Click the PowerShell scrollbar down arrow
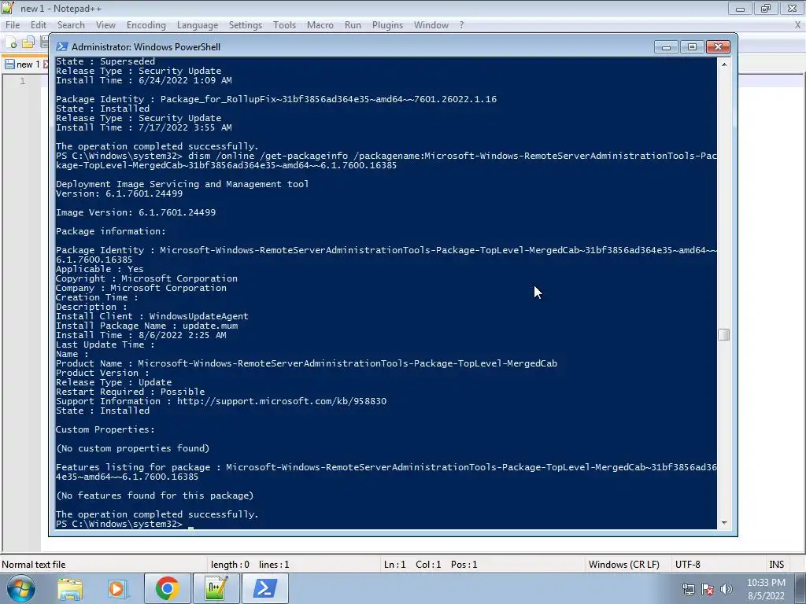The width and height of the screenshot is (806, 604). pyautogui.click(x=724, y=523)
